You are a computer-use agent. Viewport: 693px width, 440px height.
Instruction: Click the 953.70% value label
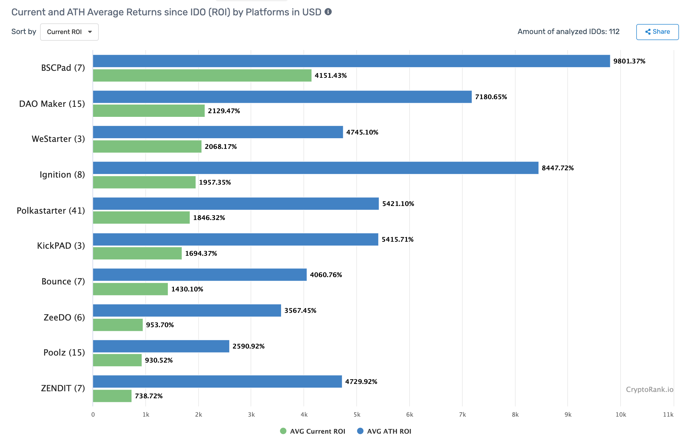point(160,325)
